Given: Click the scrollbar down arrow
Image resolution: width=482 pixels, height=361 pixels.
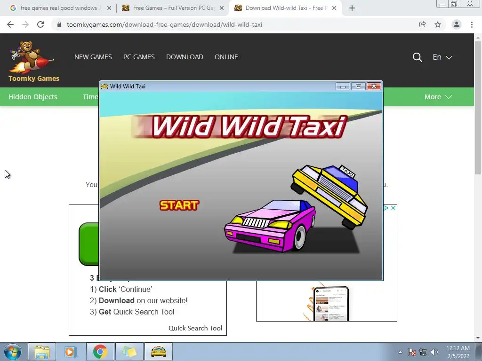Looking at the screenshot, I should coord(478,338).
